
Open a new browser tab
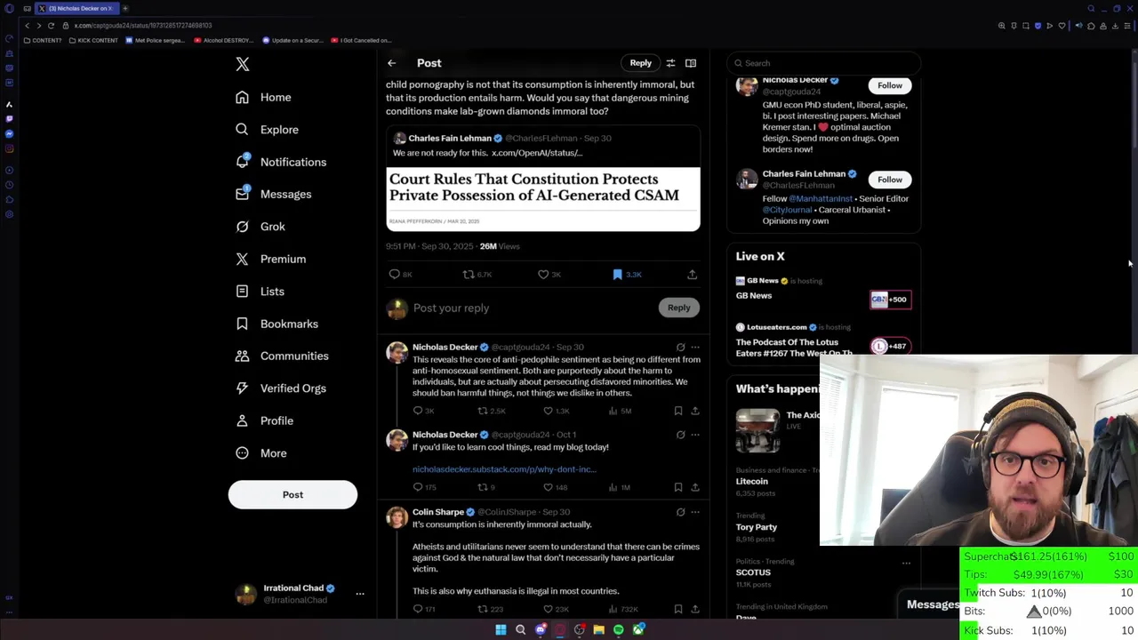[x=125, y=8]
